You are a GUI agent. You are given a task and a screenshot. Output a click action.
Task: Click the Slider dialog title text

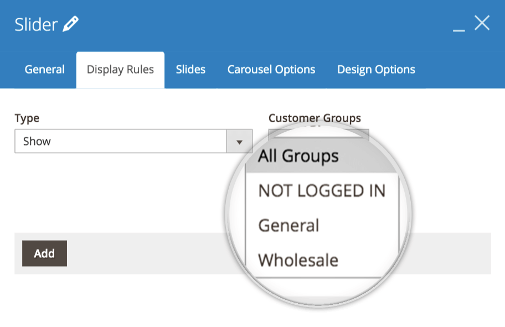(35, 24)
